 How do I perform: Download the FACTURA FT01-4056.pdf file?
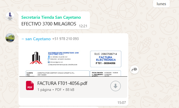[x=116, y=86]
